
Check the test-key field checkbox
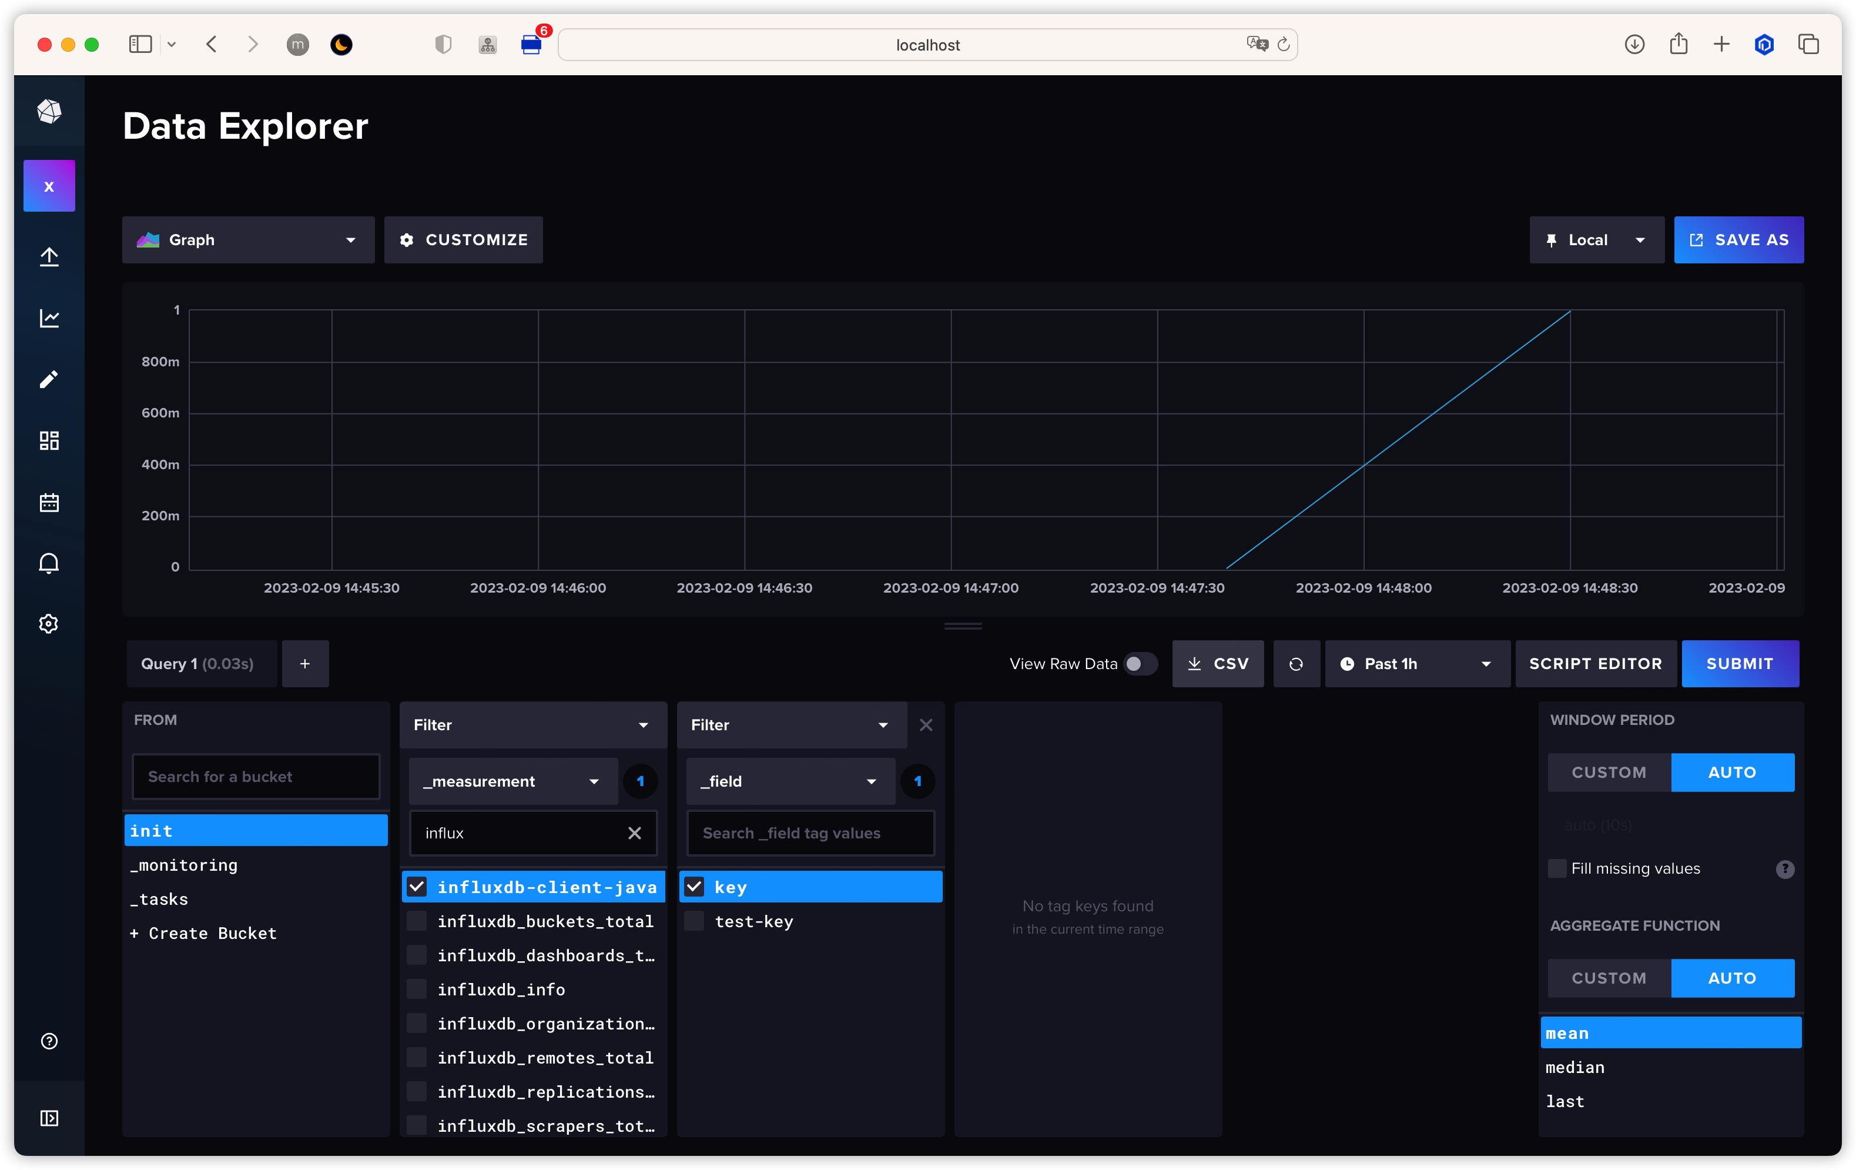tap(695, 922)
